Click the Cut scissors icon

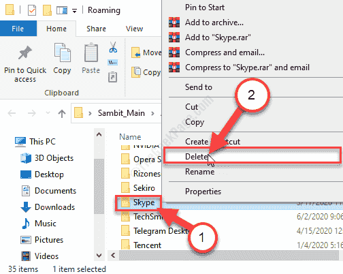point(113,47)
